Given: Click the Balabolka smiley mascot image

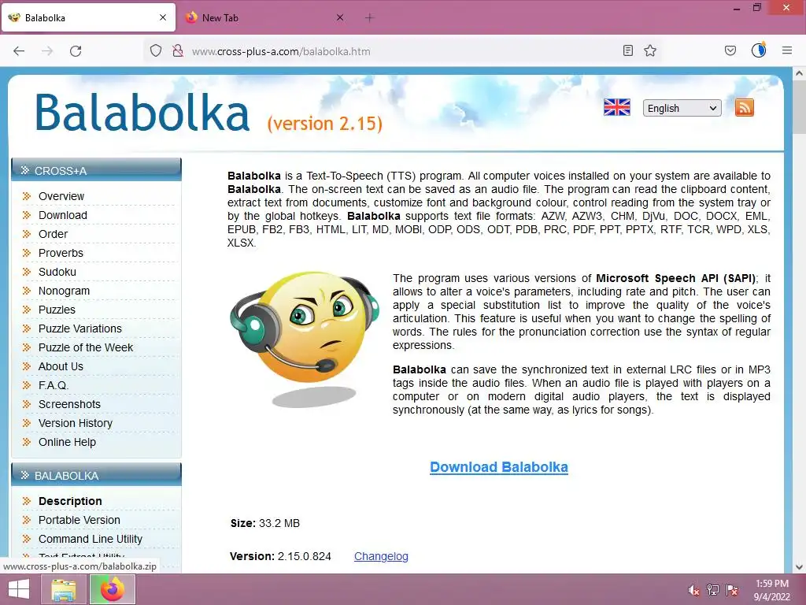Looking at the screenshot, I should click(305, 339).
